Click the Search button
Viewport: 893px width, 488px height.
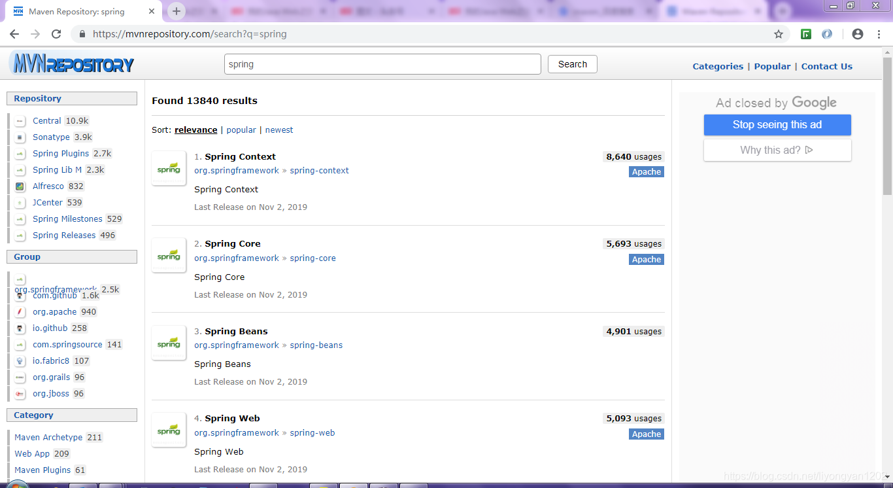point(573,64)
